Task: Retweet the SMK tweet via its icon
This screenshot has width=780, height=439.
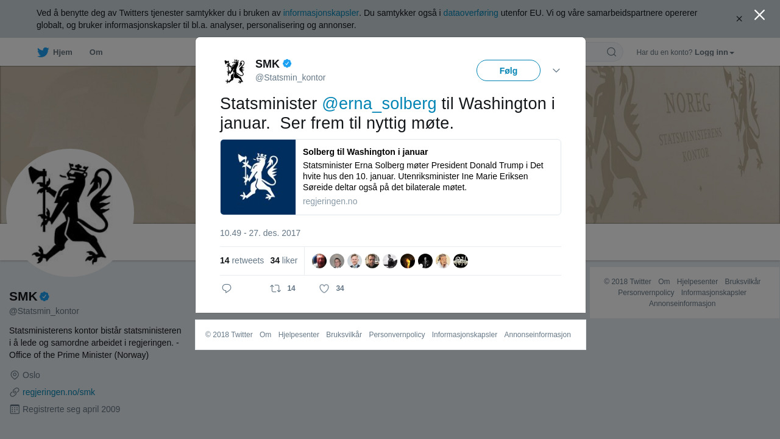Action: pyautogui.click(x=276, y=288)
